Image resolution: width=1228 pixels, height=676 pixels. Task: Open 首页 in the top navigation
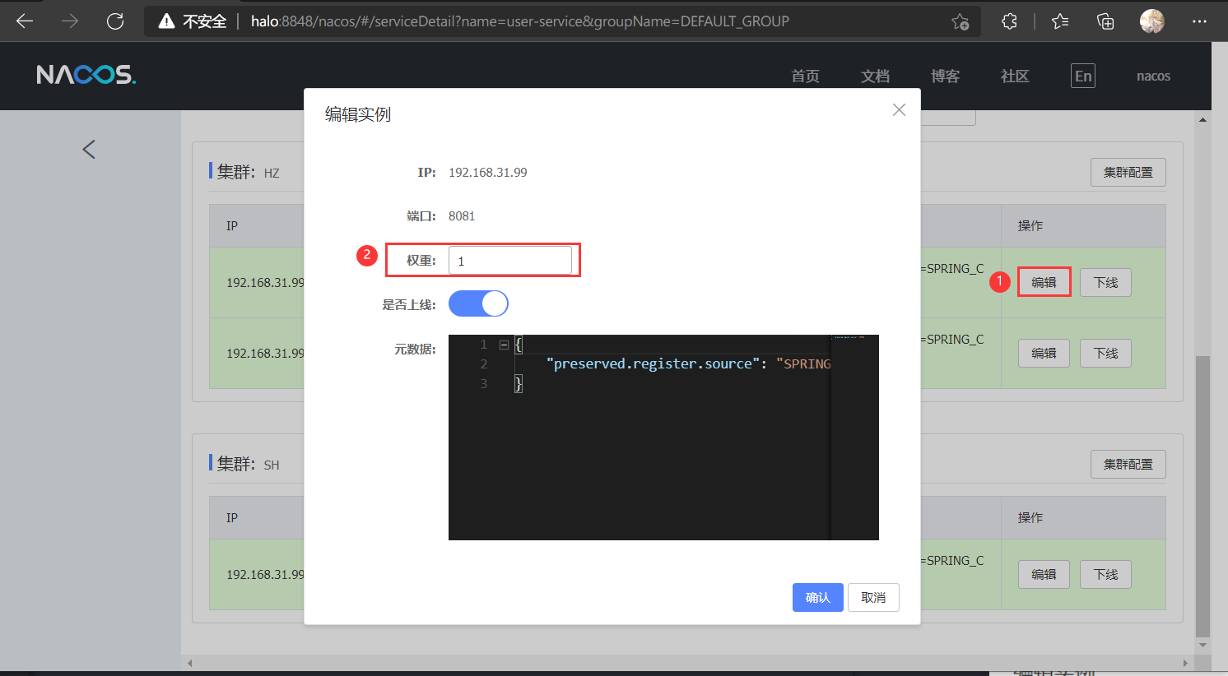tap(805, 76)
